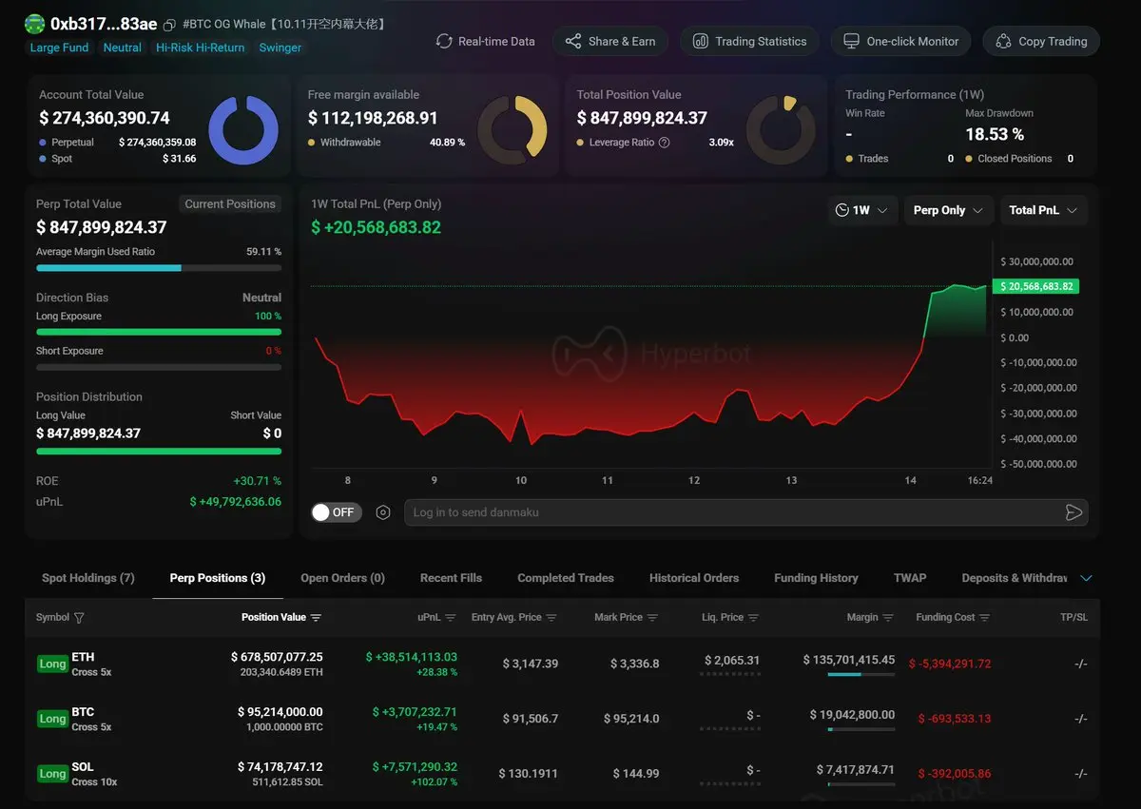This screenshot has height=809, width=1141.
Task: Click the clock icon in 1W selector
Action: click(842, 210)
